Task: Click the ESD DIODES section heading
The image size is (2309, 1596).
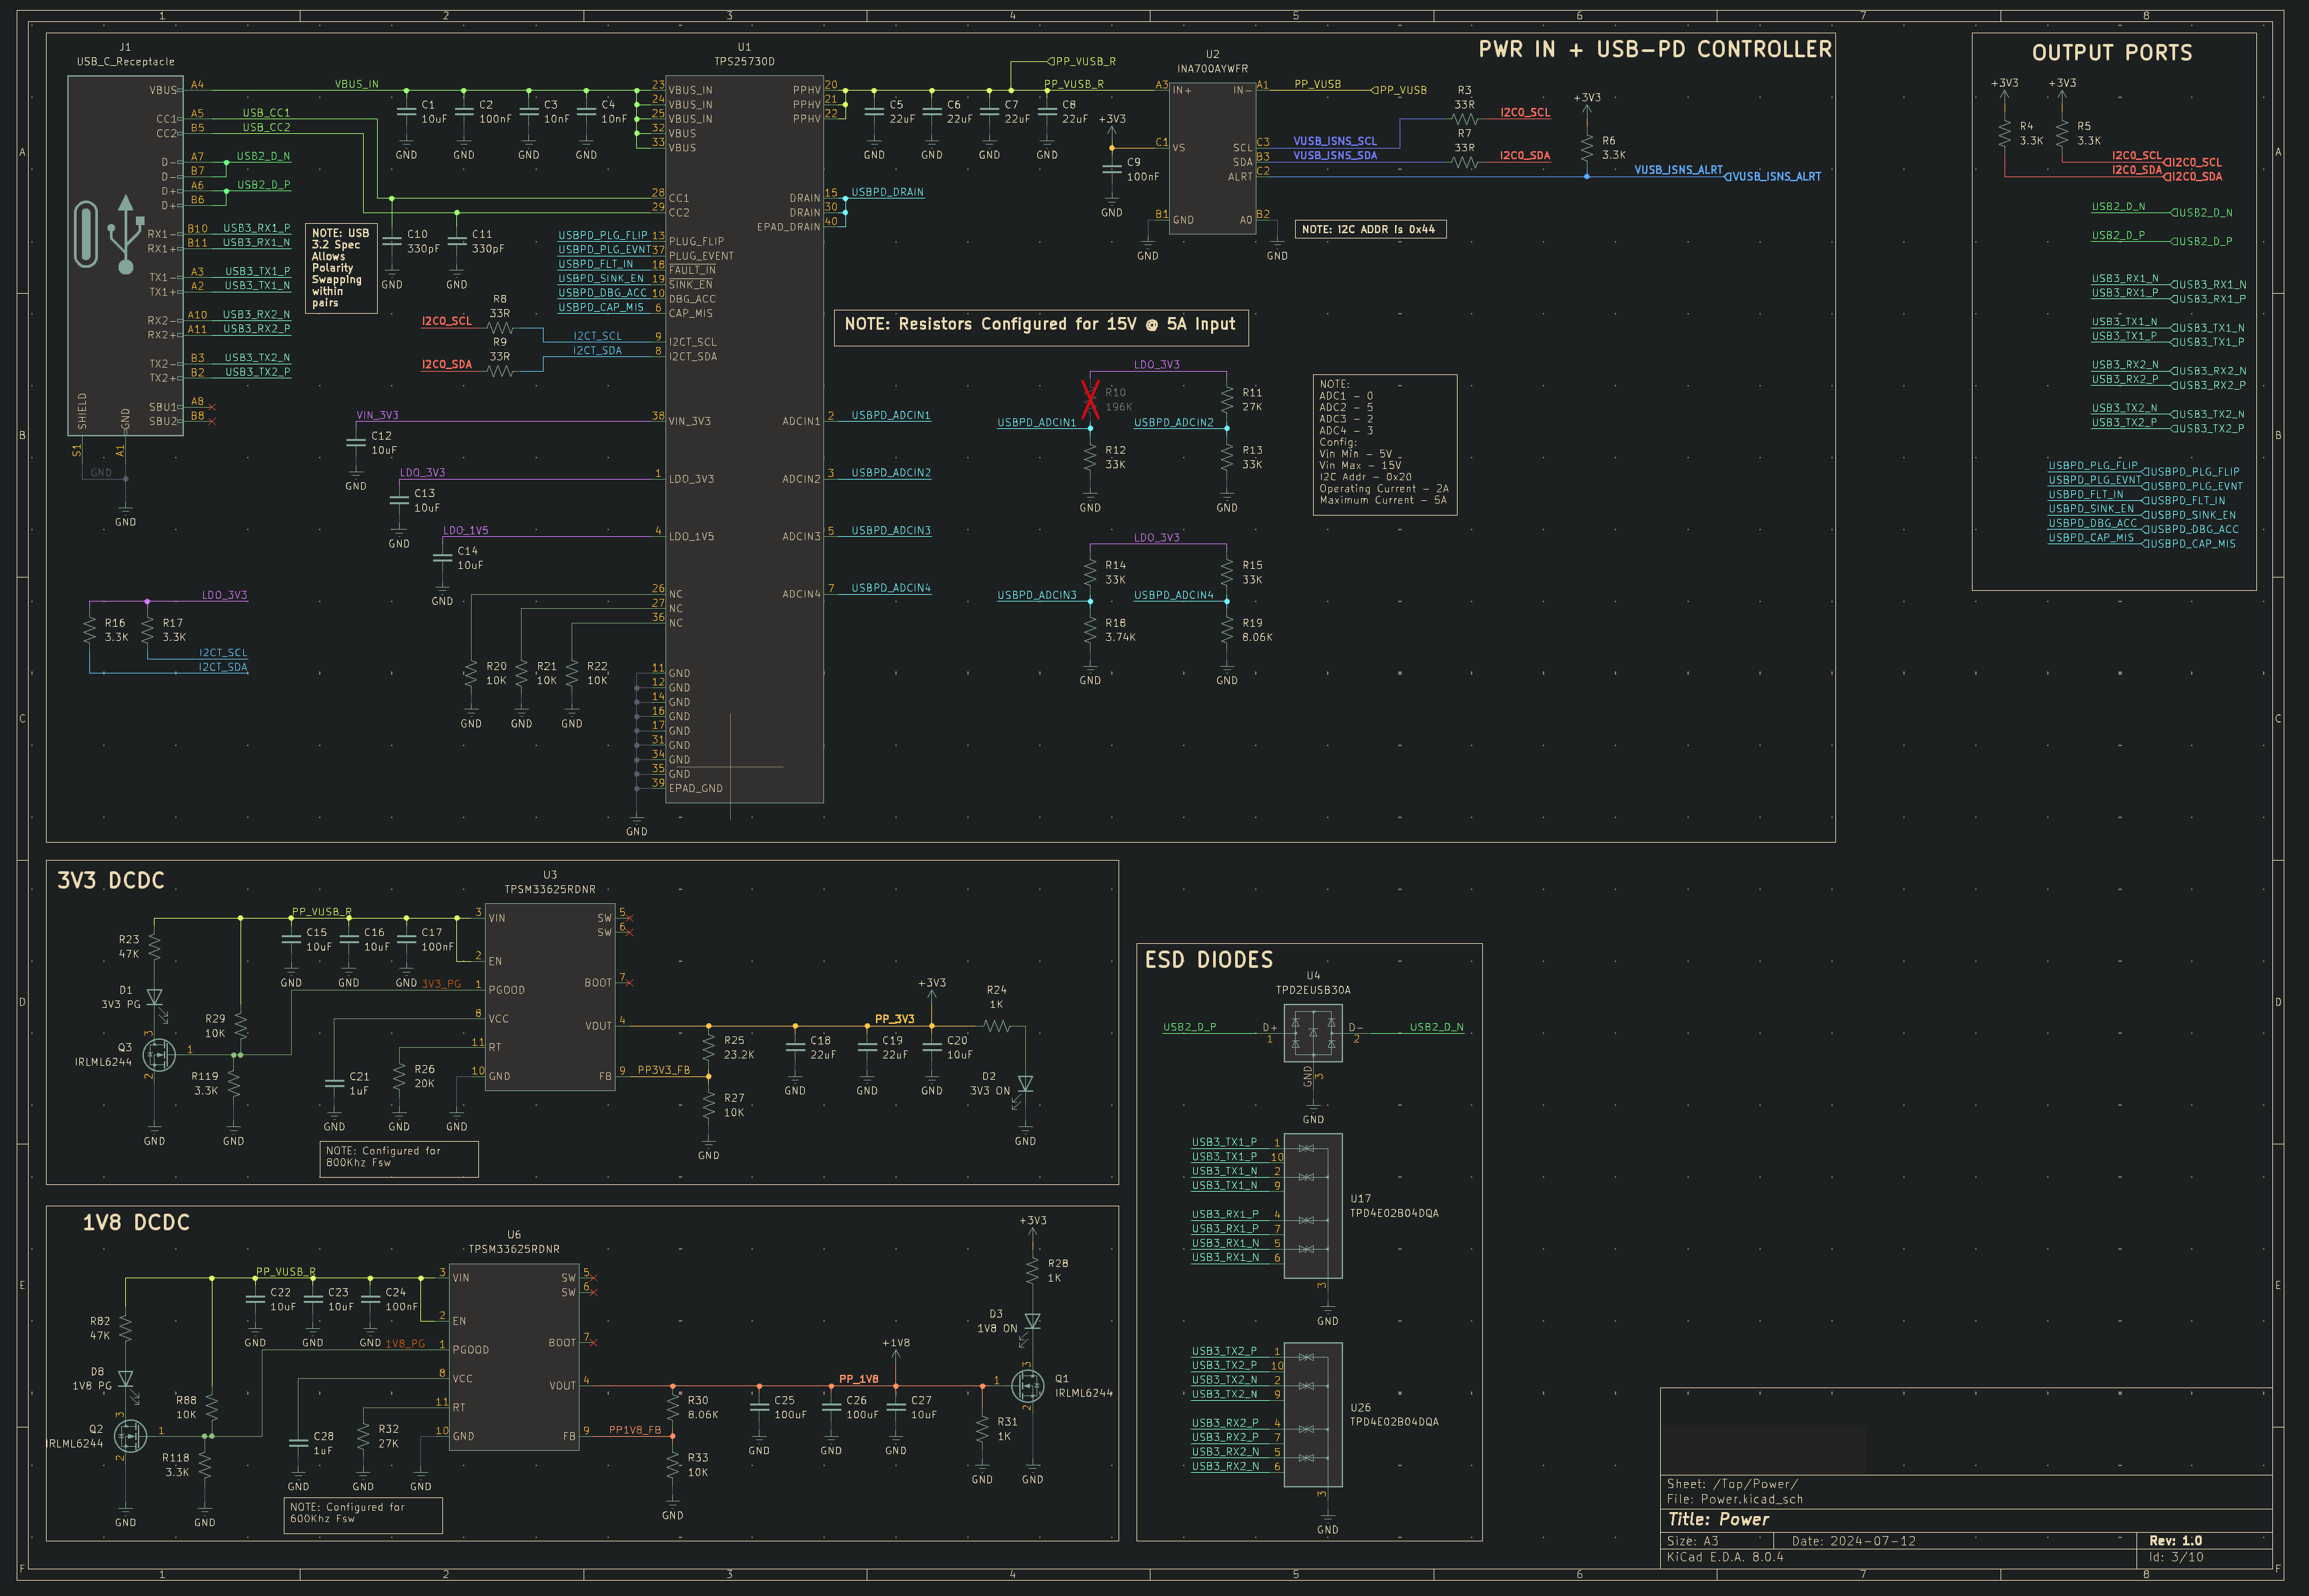Action: tap(1209, 960)
